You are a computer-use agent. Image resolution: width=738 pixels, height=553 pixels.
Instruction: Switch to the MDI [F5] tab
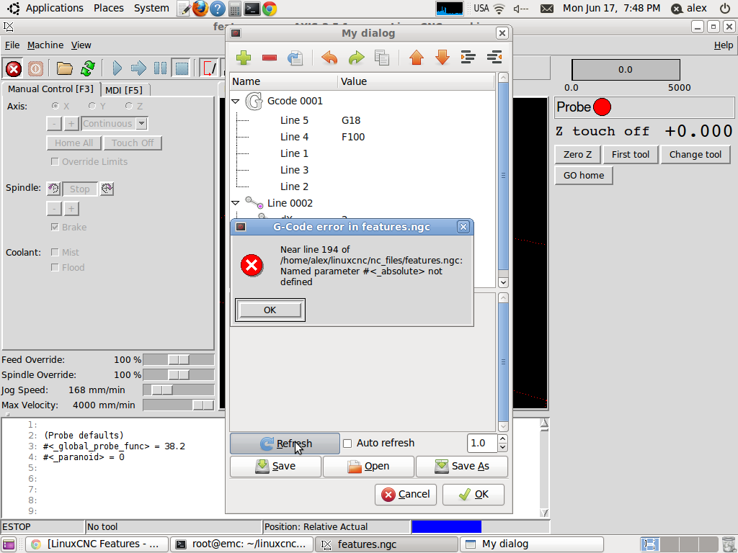(x=124, y=90)
